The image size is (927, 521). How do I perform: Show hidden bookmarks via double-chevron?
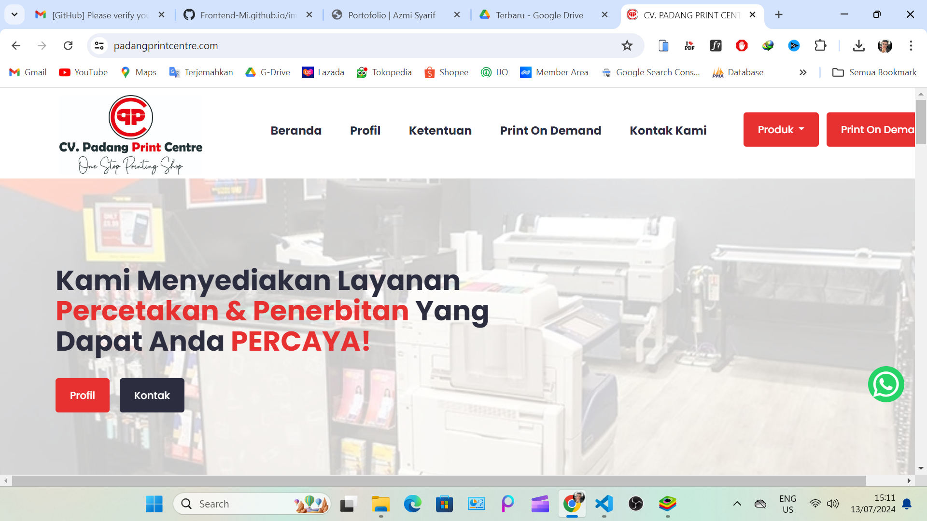(803, 72)
